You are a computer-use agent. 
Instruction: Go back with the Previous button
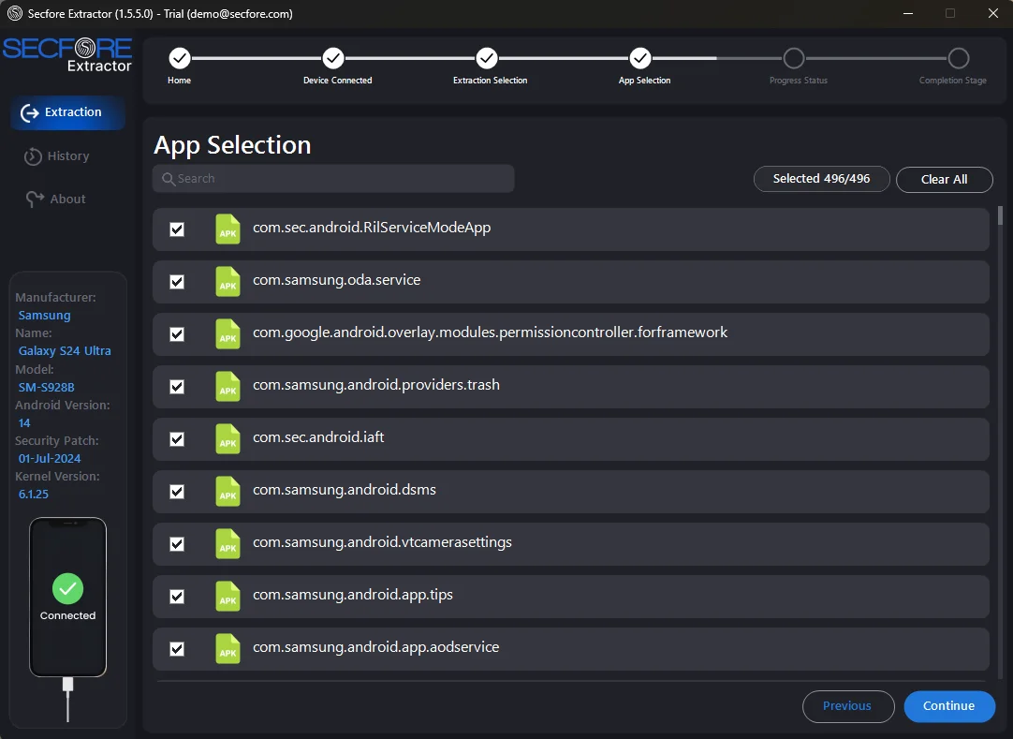click(847, 706)
